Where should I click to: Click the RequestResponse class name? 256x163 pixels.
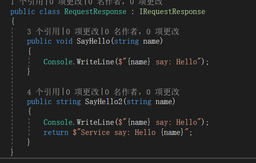[x=95, y=12]
